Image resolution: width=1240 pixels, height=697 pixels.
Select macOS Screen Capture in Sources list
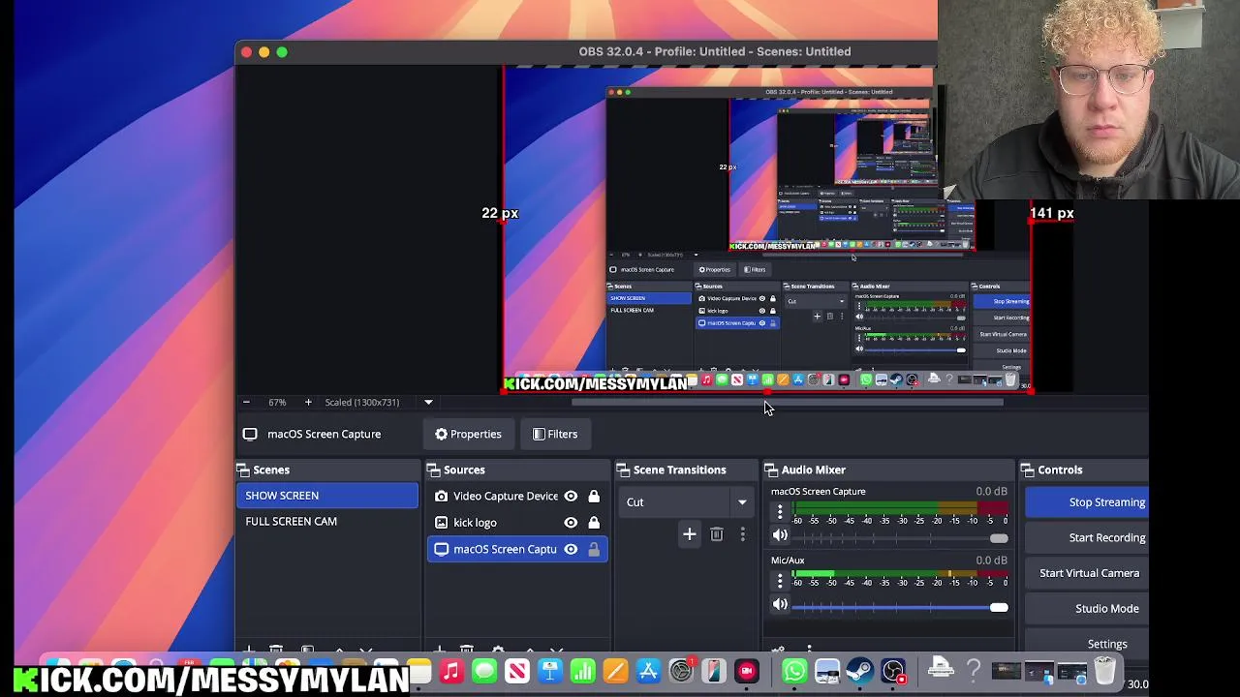pyautogui.click(x=517, y=549)
